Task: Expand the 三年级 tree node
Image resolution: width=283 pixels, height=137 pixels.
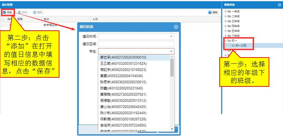Action: (x=225, y=21)
